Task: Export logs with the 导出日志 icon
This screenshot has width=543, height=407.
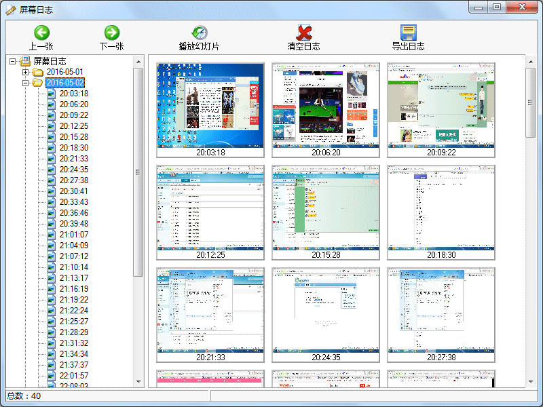Action: (x=408, y=33)
